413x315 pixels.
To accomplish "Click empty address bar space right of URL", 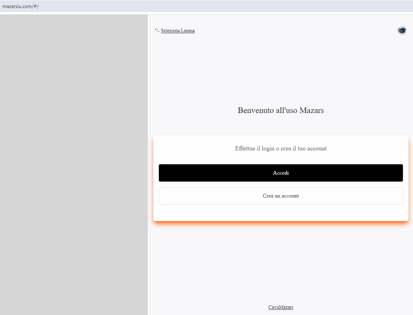I will [212, 6].
